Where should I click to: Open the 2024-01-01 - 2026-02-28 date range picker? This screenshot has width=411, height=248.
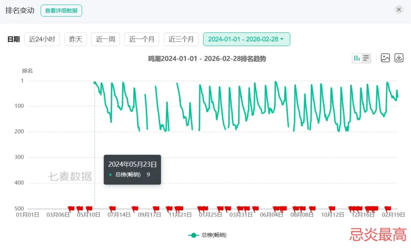[x=246, y=39]
